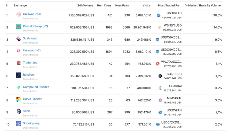Screen dimensions: 227x132
Task: Click the MIM coin icon beside MIM/USDT
Action: [160, 100]
